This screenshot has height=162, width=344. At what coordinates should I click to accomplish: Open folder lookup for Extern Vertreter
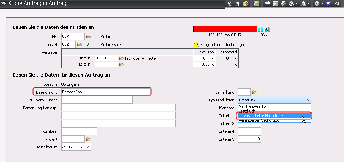tap(121, 64)
